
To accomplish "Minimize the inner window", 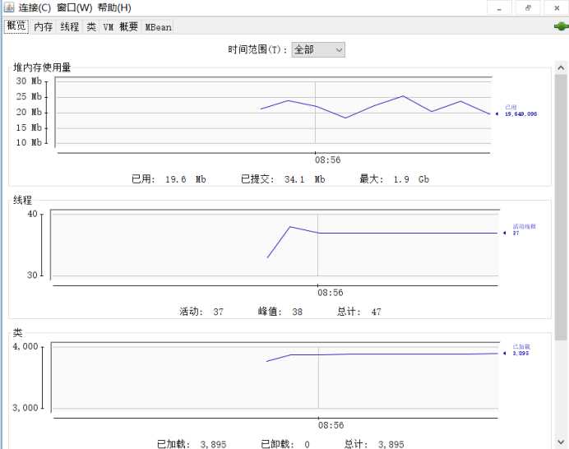I will pyautogui.click(x=499, y=8).
